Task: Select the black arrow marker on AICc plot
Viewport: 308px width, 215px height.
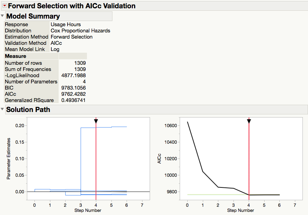Action: tap(249, 121)
